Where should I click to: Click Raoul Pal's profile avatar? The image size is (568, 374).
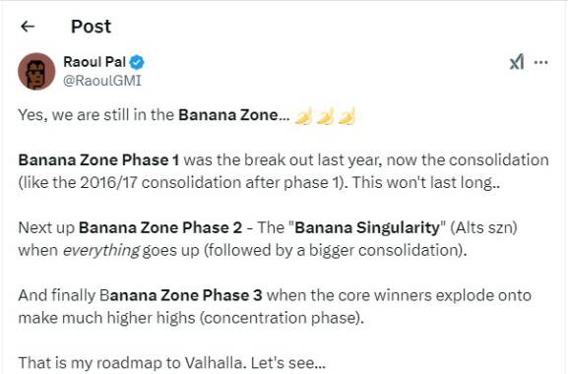pyautogui.click(x=36, y=71)
